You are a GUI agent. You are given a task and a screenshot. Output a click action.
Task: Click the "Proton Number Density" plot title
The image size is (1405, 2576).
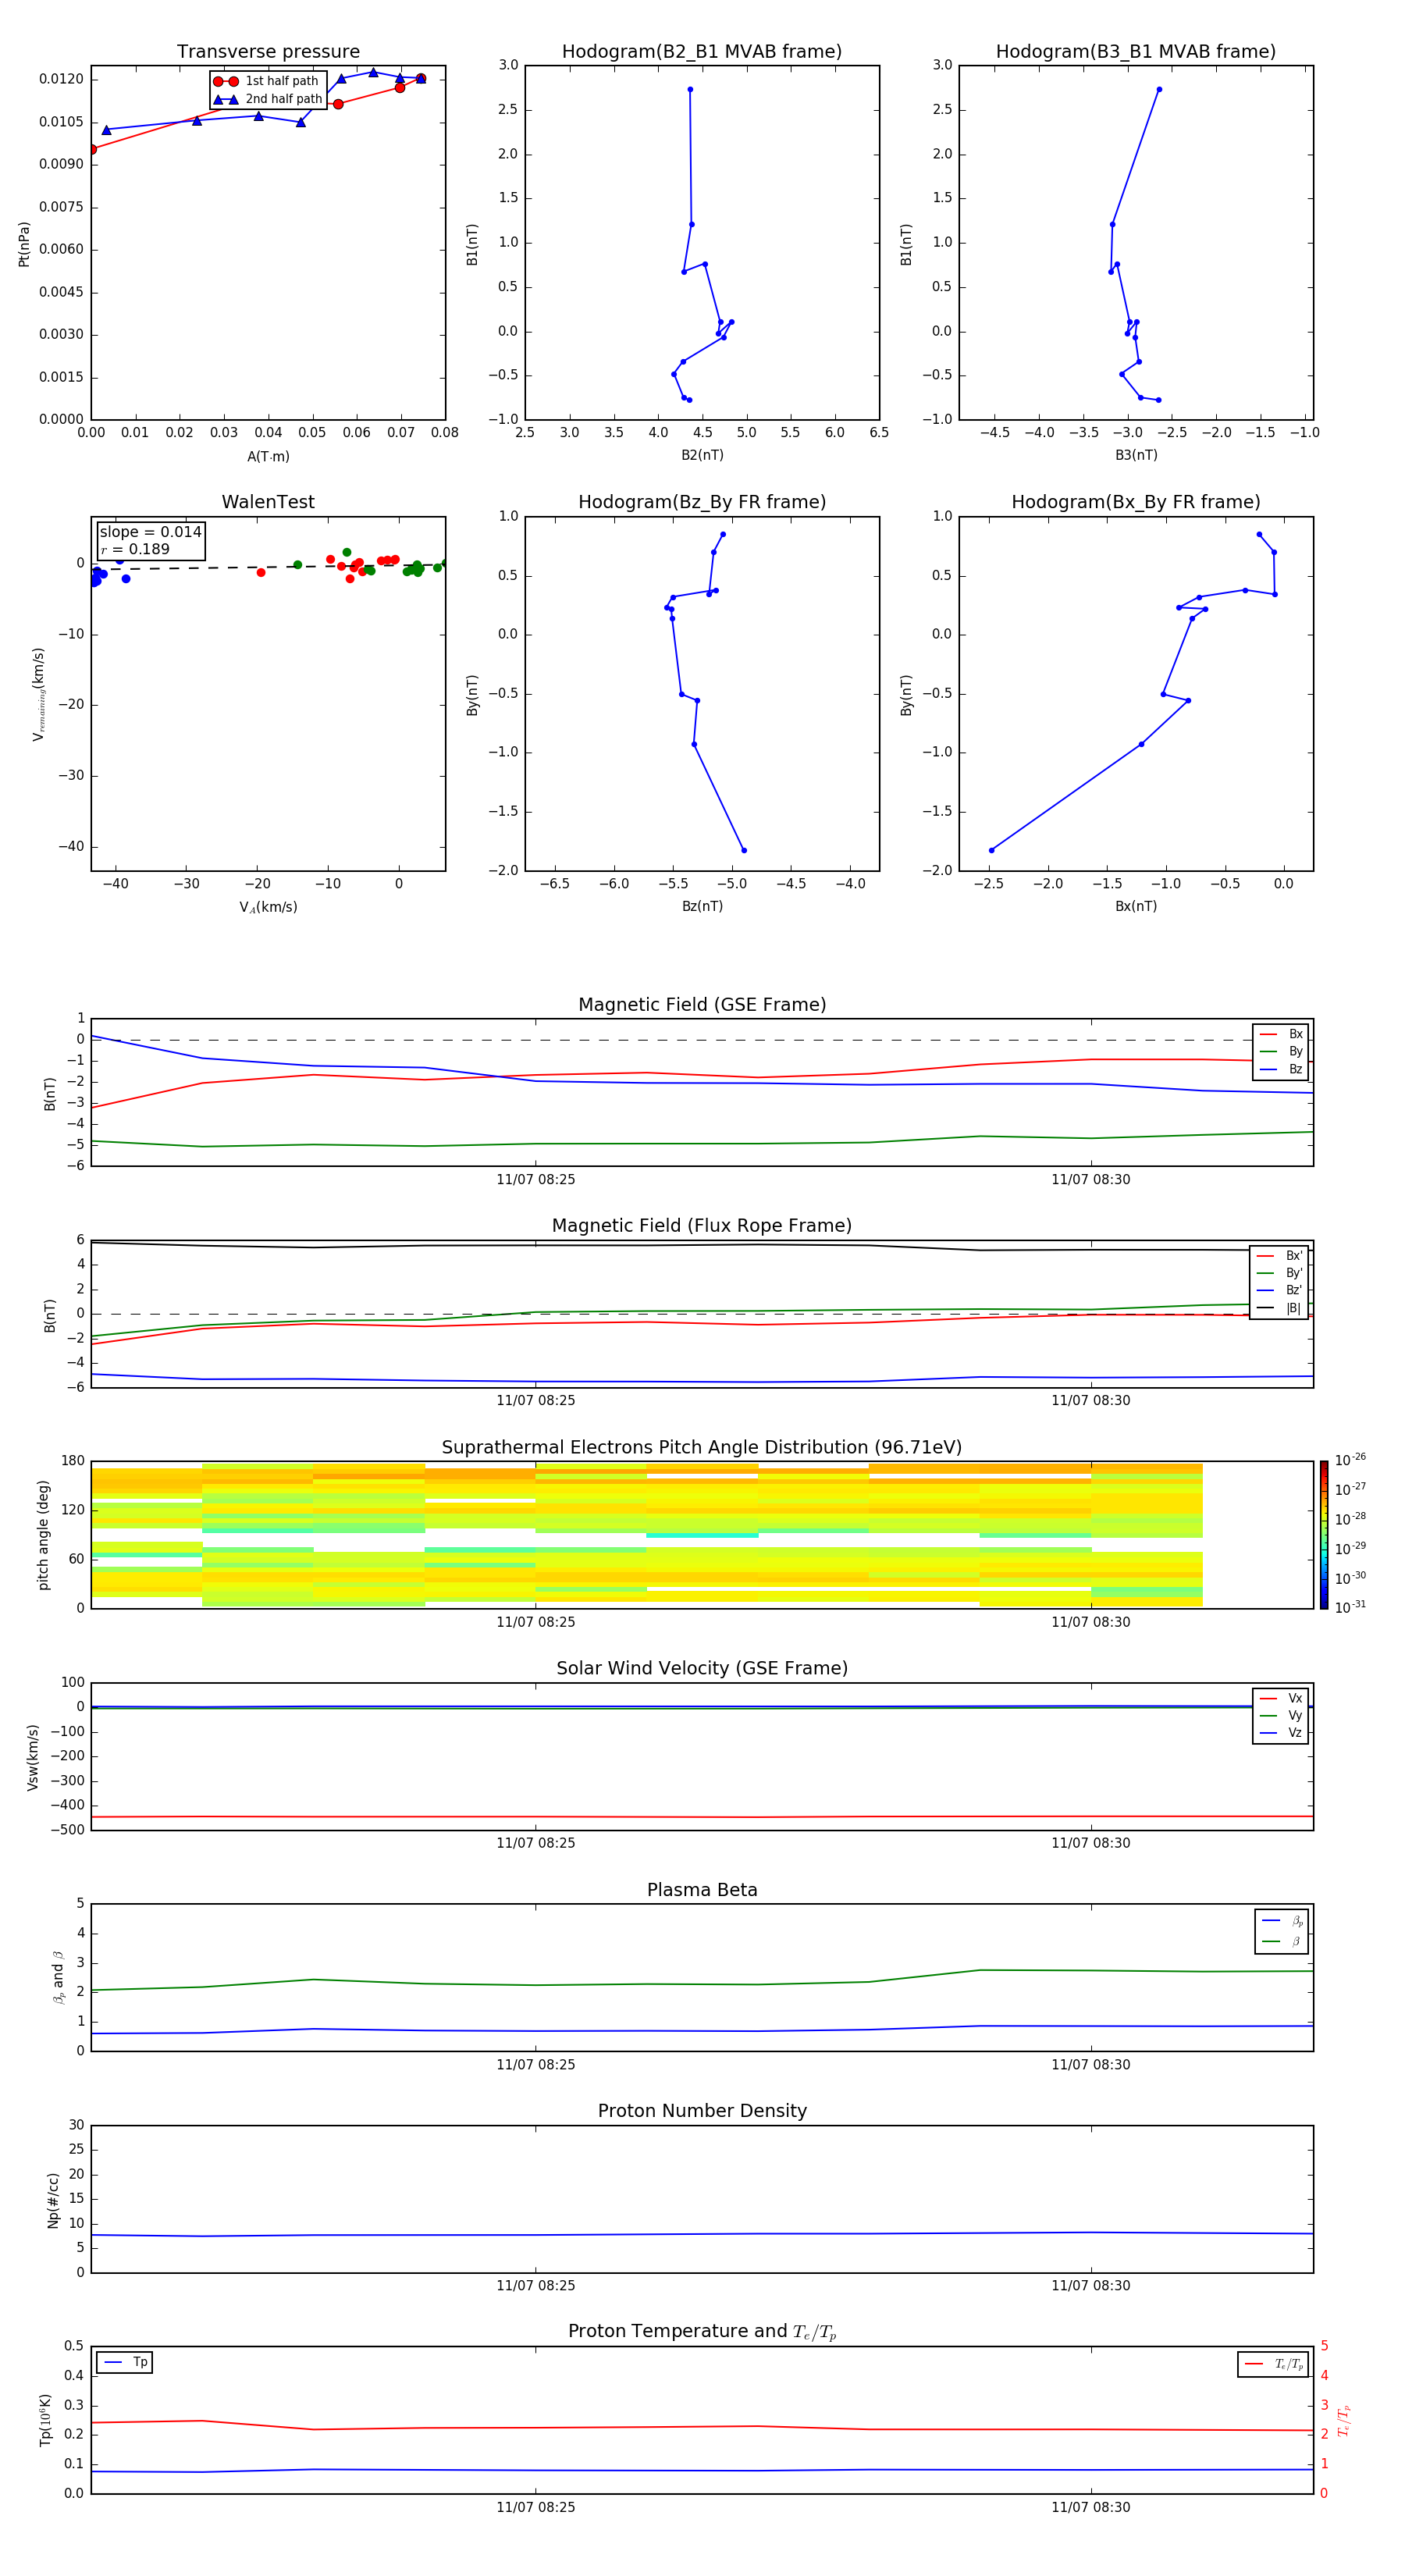pyautogui.click(x=702, y=2111)
